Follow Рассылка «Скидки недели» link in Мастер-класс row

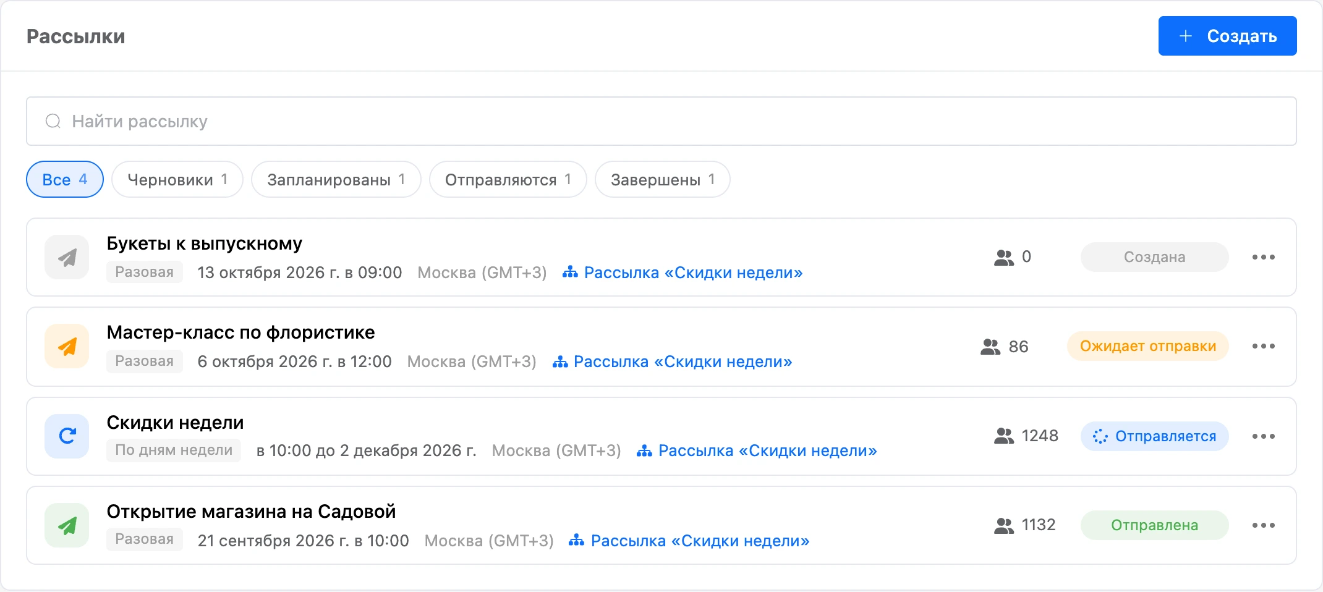tap(672, 362)
